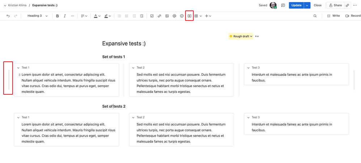Viewport: 361px width, 163px height.
Task: Collapse Test 3 expand in second set
Action: [x=248, y=117]
